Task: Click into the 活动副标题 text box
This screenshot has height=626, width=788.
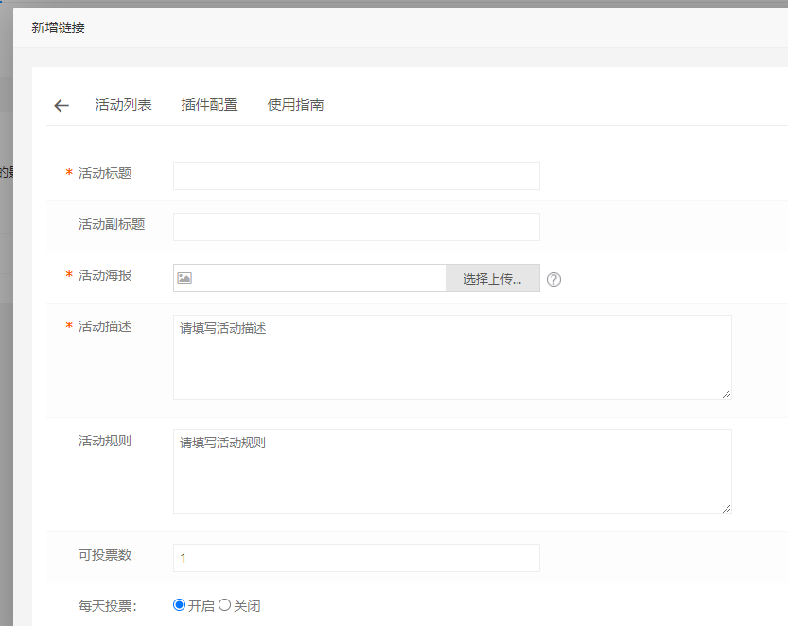Action: 356,227
